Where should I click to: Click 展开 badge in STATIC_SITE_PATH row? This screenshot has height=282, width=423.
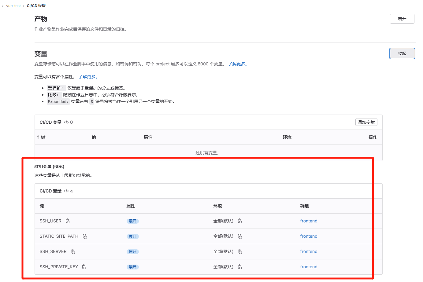(132, 236)
